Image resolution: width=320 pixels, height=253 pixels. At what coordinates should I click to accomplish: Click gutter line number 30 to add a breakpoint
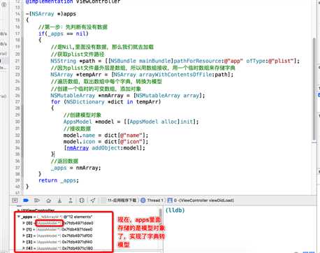pyautogui.click(x=17, y=122)
